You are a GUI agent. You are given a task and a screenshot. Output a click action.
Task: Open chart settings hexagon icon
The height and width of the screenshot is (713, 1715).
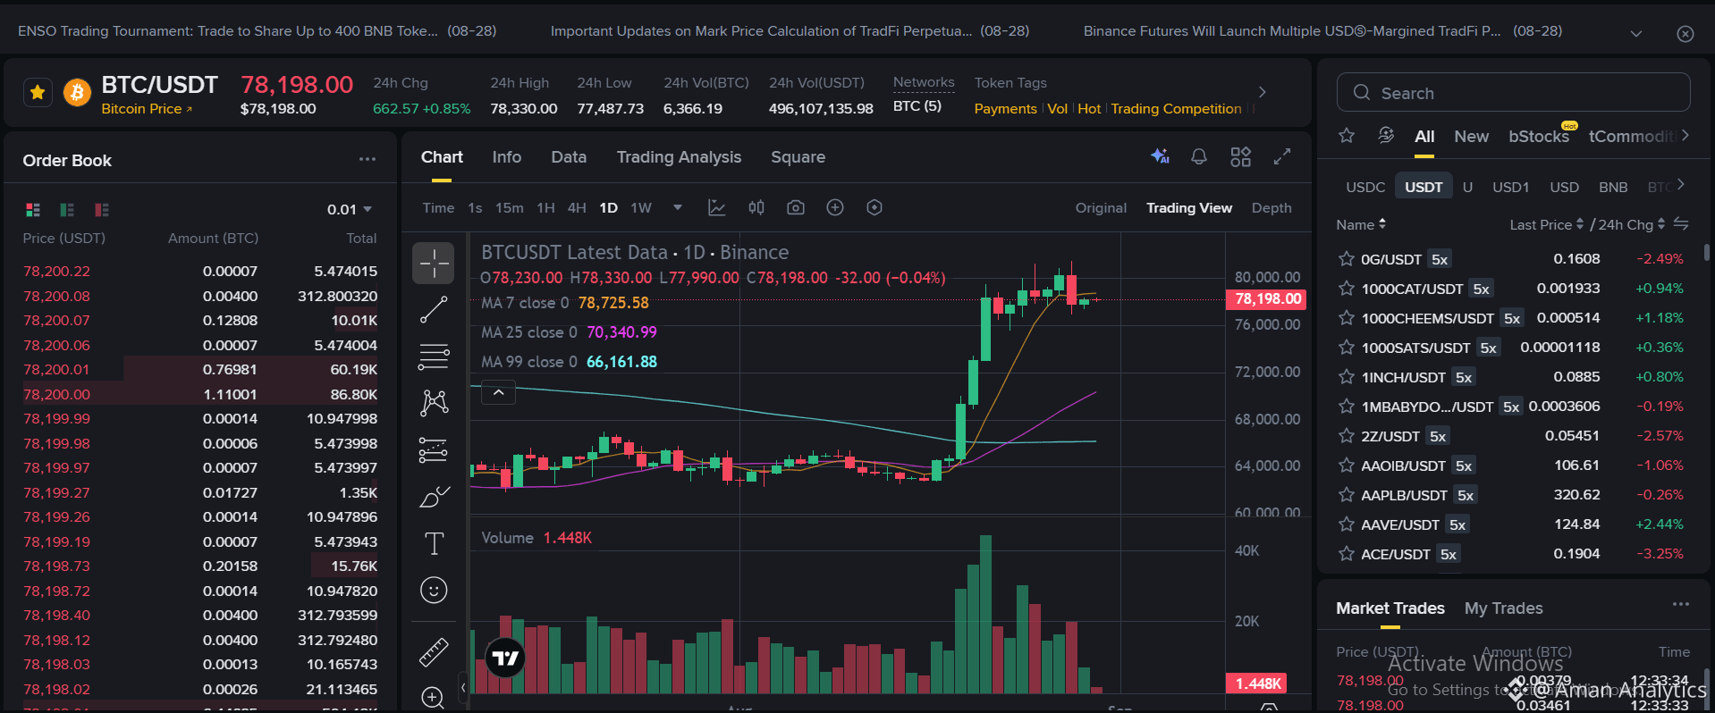874,207
